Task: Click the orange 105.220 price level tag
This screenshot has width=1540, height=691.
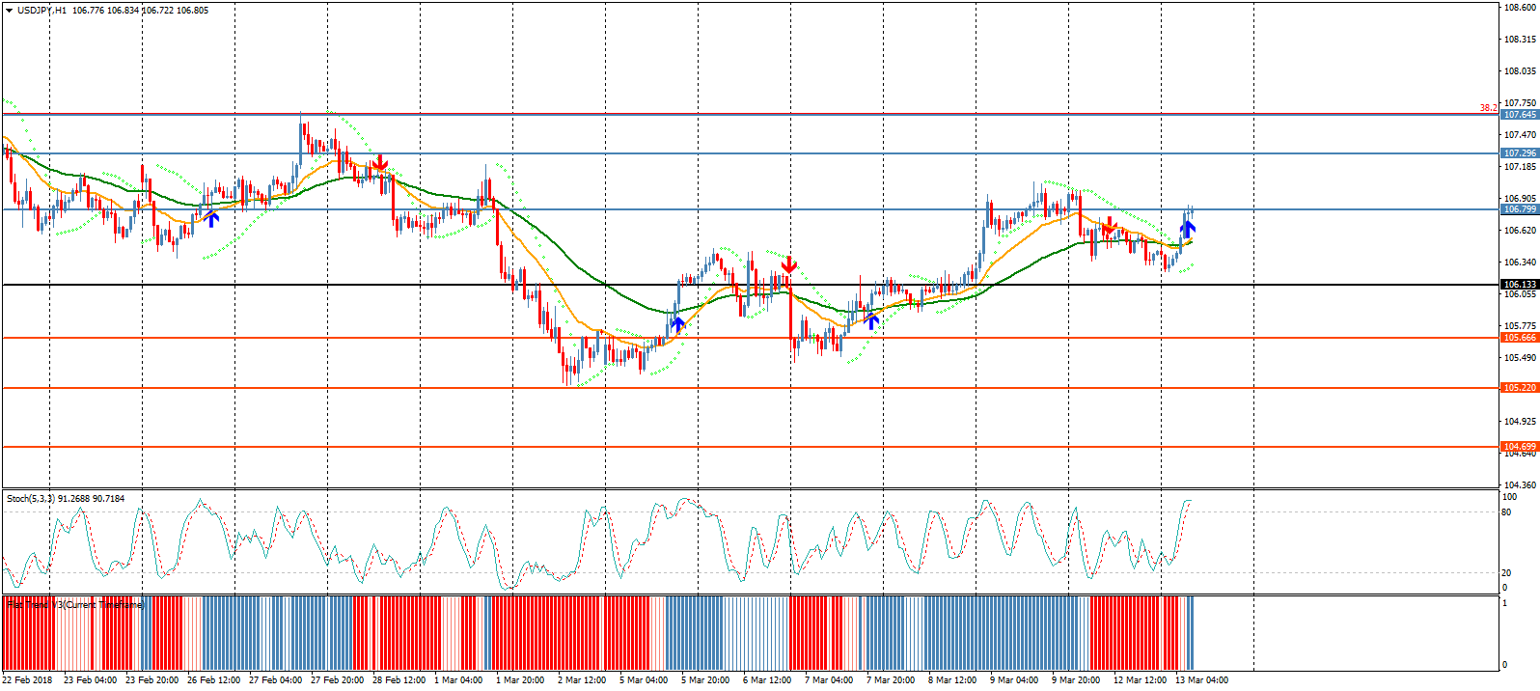Action: [1520, 388]
